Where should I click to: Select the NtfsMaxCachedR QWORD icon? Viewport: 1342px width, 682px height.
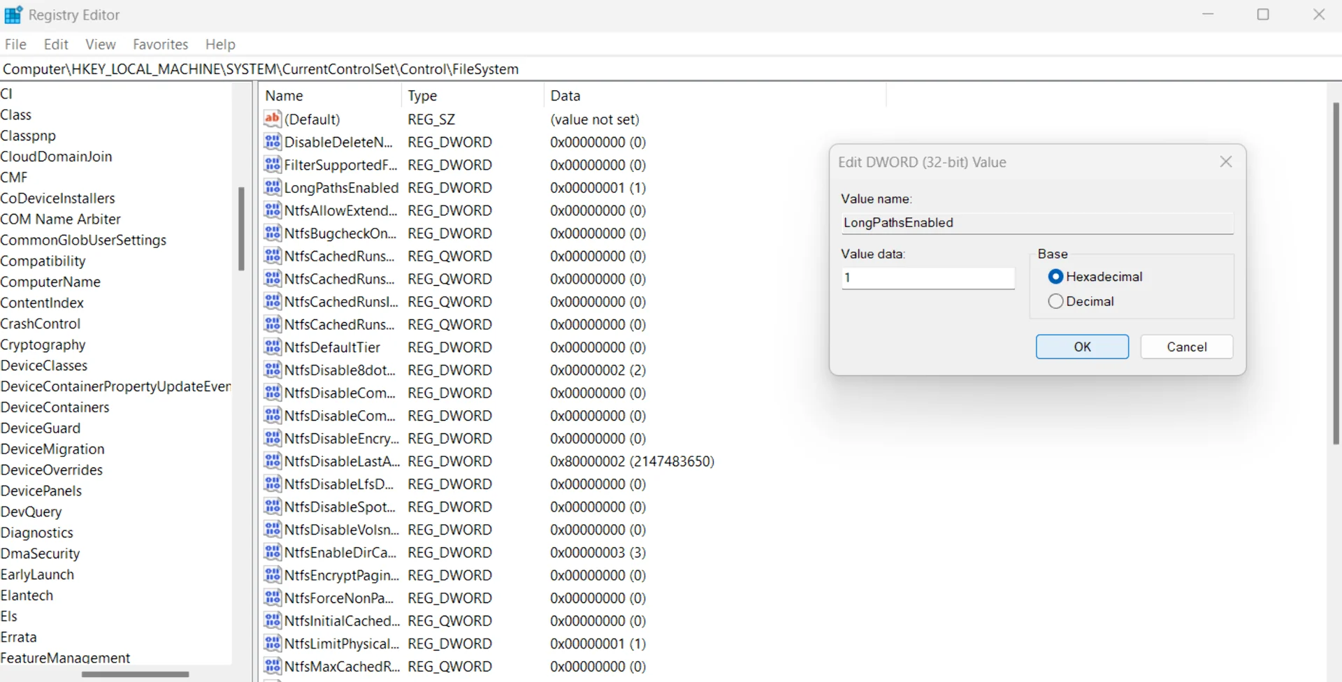(x=273, y=667)
